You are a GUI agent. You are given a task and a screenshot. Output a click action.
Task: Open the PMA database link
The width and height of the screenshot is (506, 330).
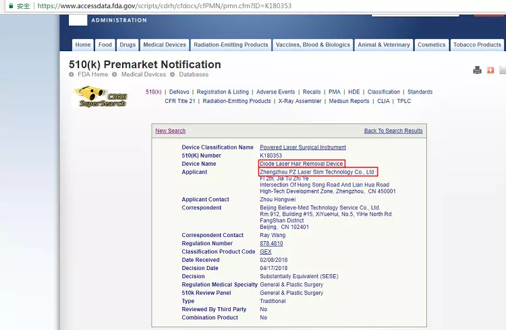pos(335,92)
